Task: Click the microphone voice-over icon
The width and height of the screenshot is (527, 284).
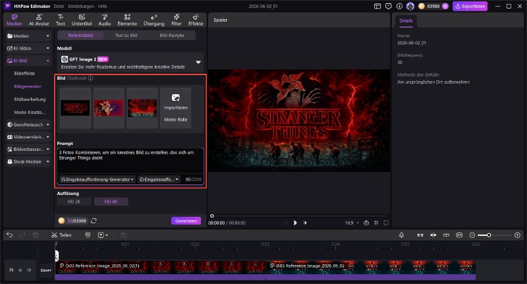Action: pyautogui.click(x=401, y=235)
